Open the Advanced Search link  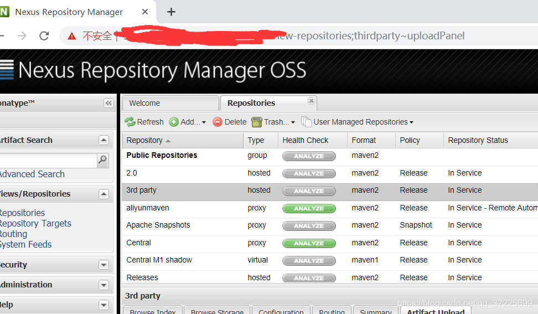pyautogui.click(x=32, y=174)
